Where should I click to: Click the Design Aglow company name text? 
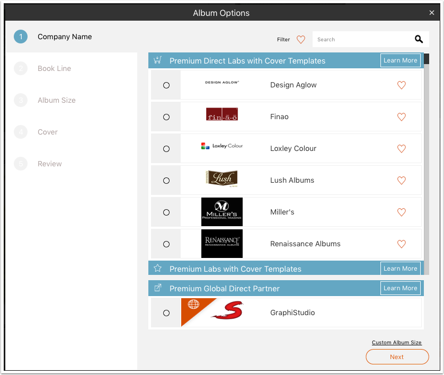(294, 85)
